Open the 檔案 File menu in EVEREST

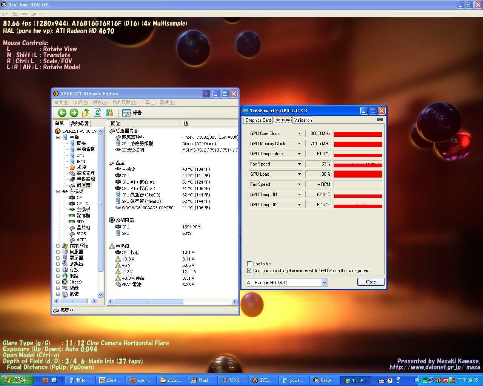(61, 103)
